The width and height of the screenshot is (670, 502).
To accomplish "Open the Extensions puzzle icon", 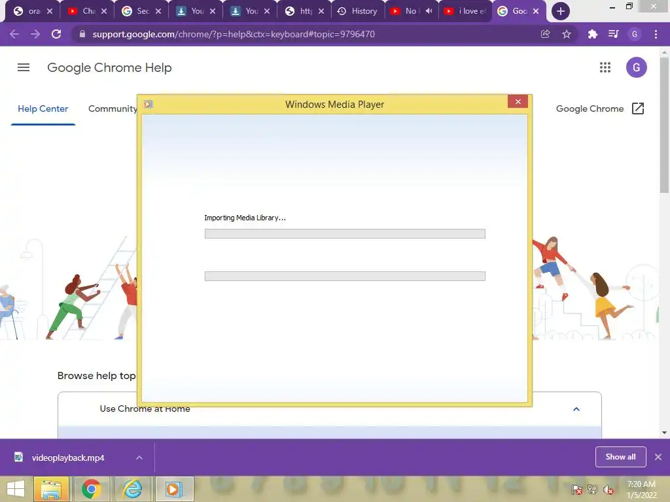I will tap(592, 34).
